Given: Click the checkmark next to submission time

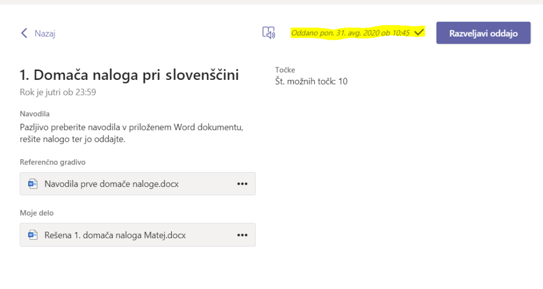Looking at the screenshot, I should click(419, 32).
